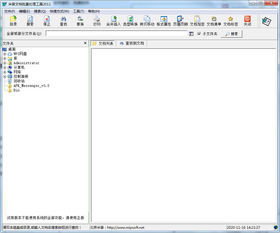Click the globe icon in status bar
Image resolution: width=280 pixels, height=233 pixels.
coord(276,227)
